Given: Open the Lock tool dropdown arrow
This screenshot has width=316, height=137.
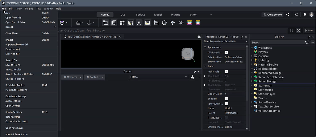Looking at the screenshot, I should [83, 23].
